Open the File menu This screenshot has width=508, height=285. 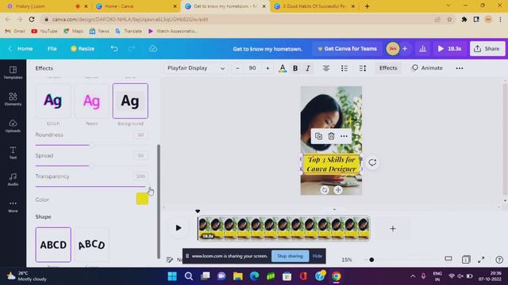click(x=52, y=48)
